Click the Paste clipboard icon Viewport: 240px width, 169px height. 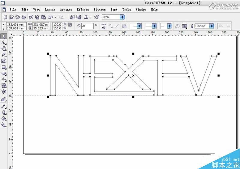43,17
